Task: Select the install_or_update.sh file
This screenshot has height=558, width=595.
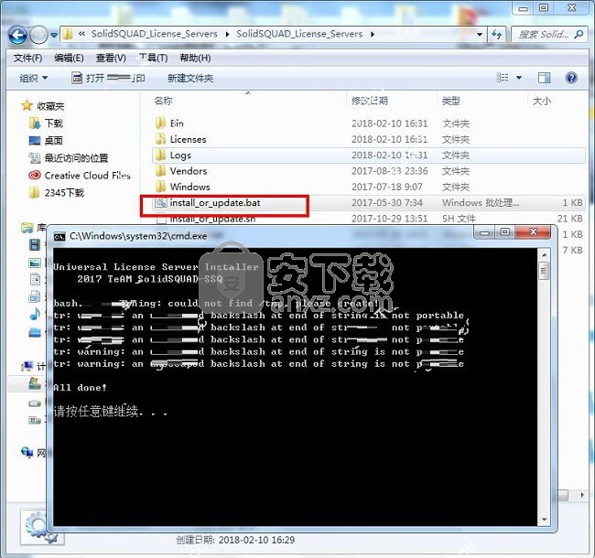Action: [x=368, y=219]
